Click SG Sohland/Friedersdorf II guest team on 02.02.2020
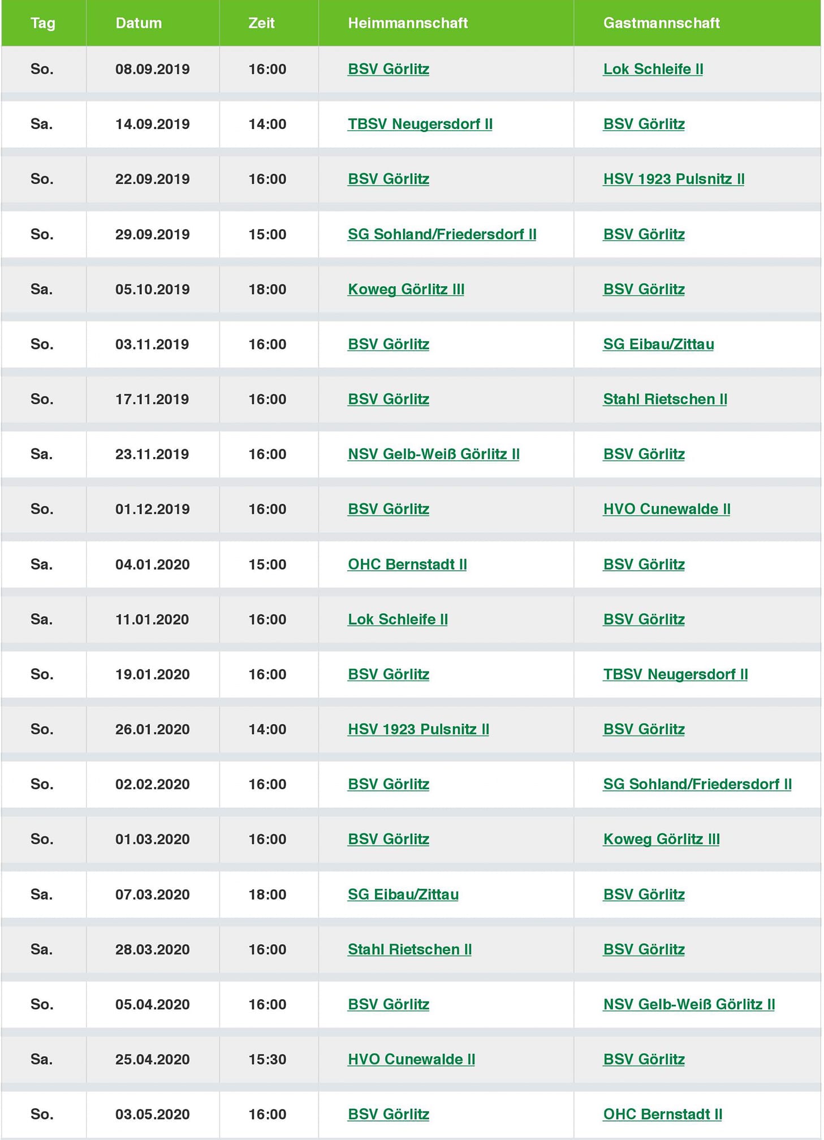This screenshot has height=1140, width=824. 697,784
